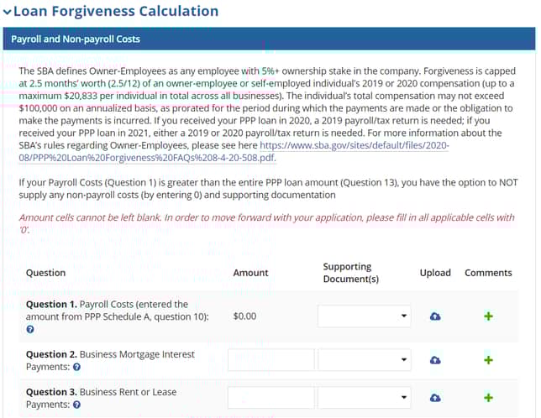The width and height of the screenshot is (541, 418).
Task: Select the Comments column header
Action: pyautogui.click(x=488, y=273)
